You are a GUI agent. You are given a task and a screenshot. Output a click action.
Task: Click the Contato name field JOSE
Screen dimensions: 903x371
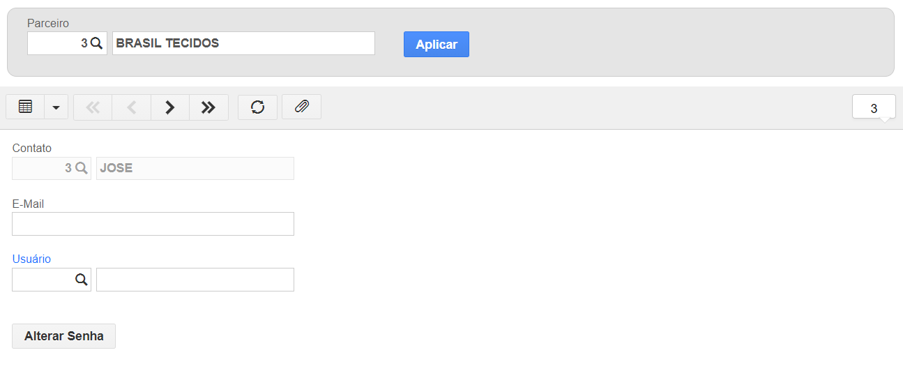point(195,168)
